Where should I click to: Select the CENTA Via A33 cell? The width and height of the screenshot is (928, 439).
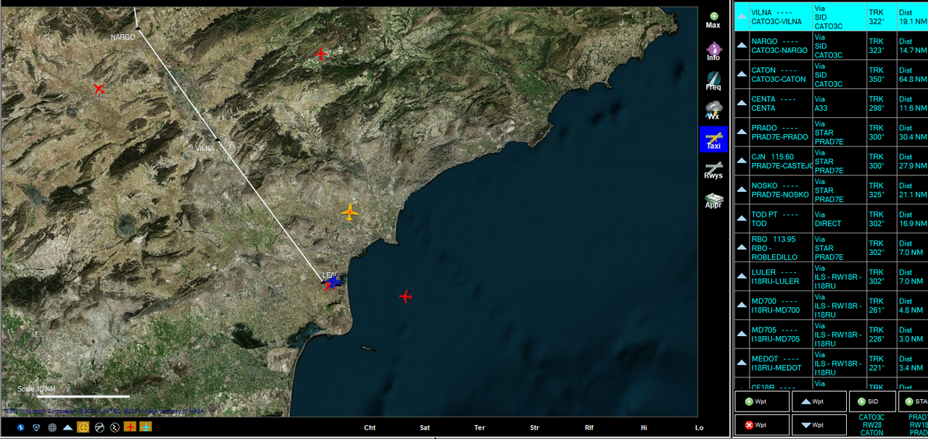tap(840, 103)
